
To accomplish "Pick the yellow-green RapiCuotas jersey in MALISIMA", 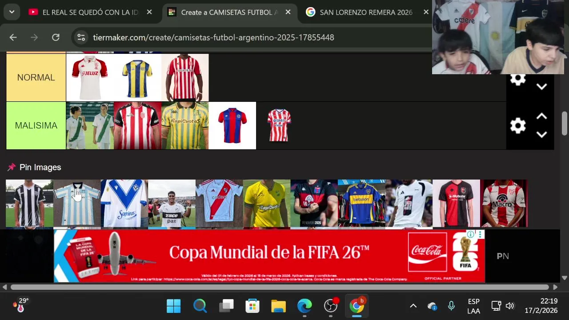I will [185, 125].
